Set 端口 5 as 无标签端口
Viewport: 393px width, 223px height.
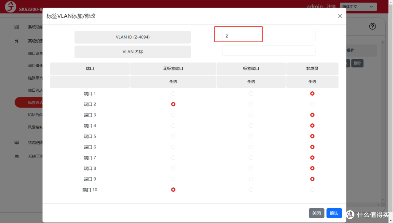coord(173,136)
